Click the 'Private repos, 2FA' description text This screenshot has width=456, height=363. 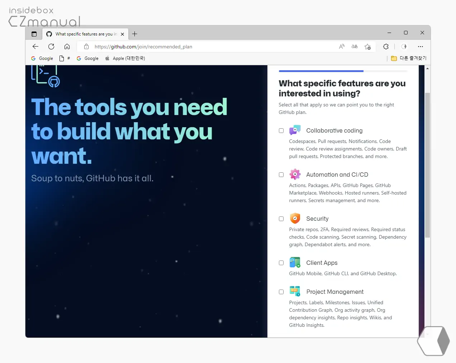(348, 237)
